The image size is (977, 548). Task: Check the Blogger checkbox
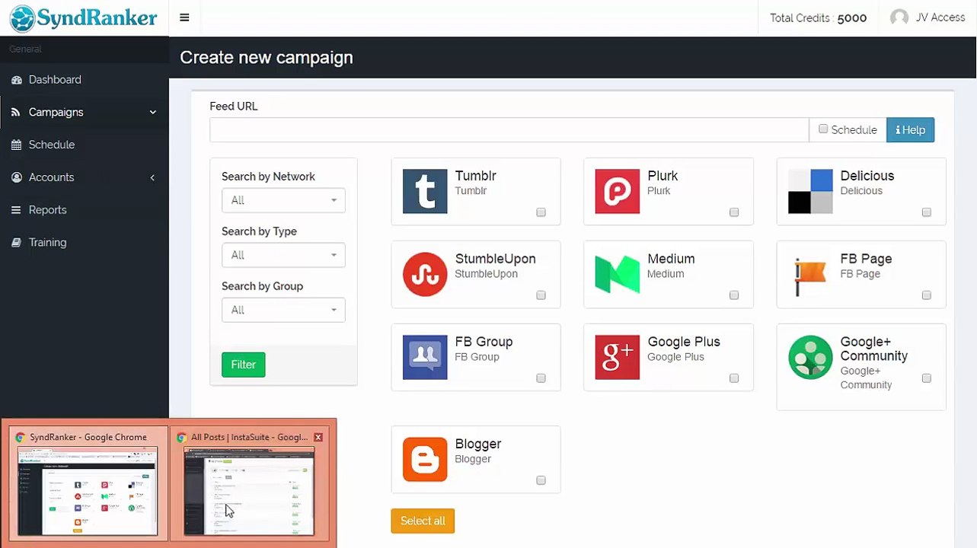[x=541, y=480]
